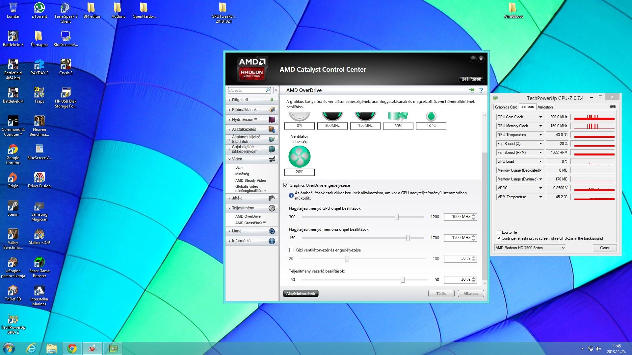
Task: Select the Origin desktop icon
Action: [13, 180]
